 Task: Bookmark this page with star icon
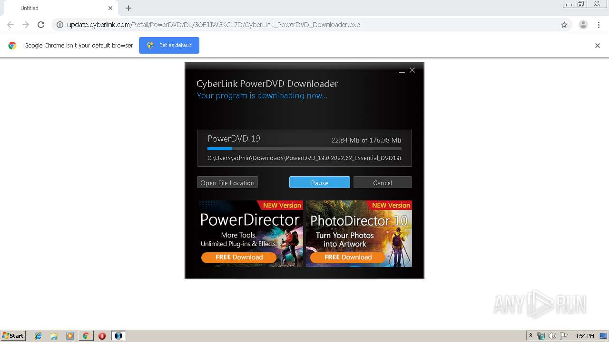click(564, 25)
